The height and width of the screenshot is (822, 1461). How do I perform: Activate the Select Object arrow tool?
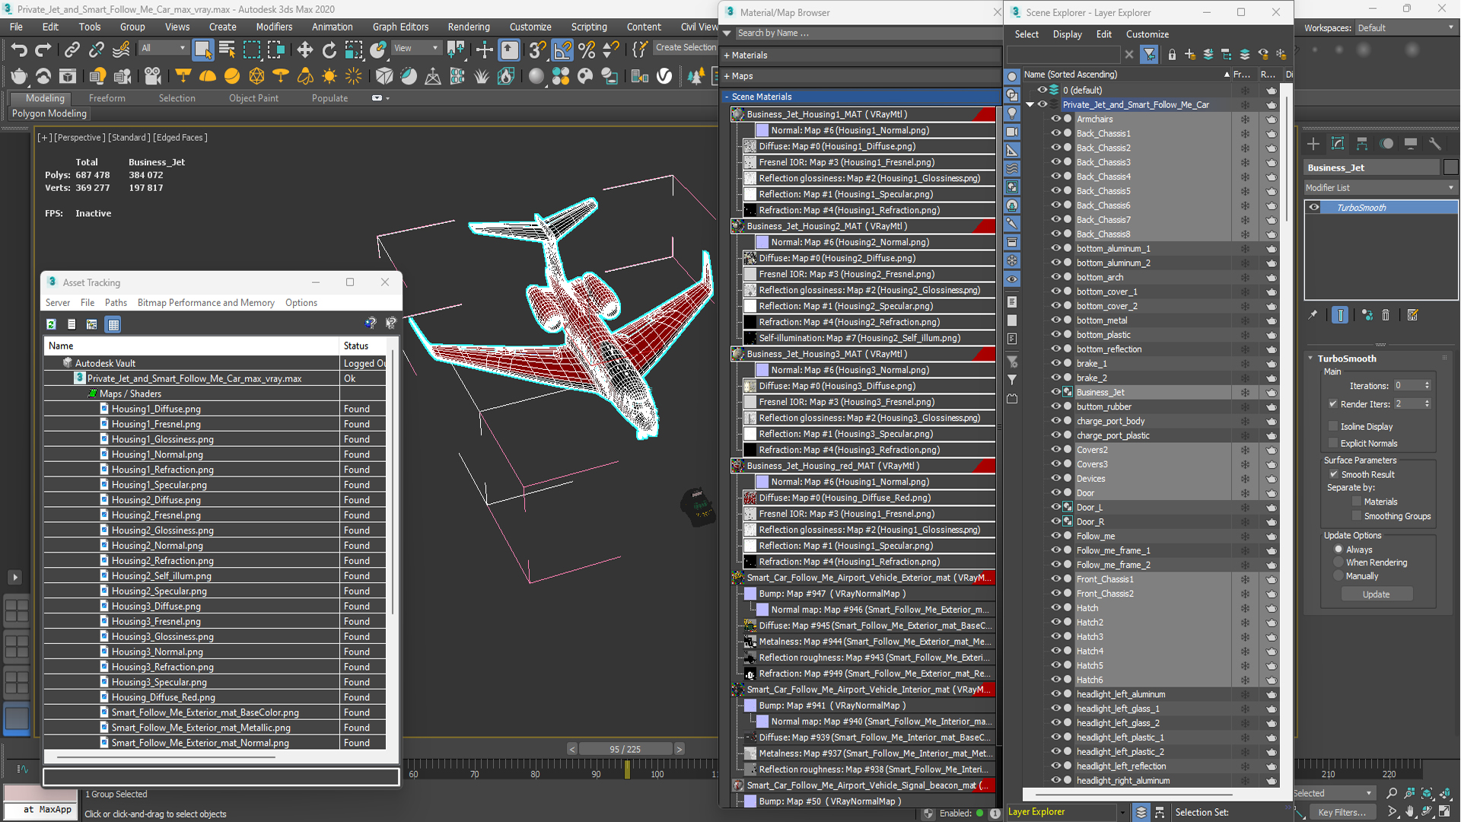(202, 50)
